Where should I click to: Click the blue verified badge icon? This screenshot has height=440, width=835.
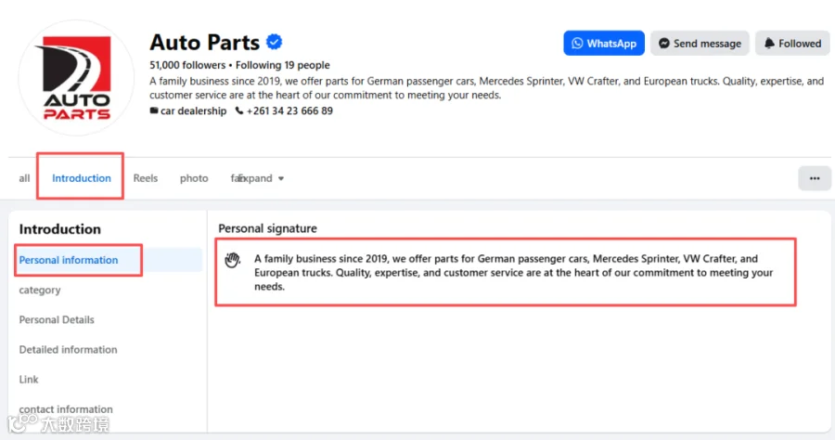click(x=275, y=42)
